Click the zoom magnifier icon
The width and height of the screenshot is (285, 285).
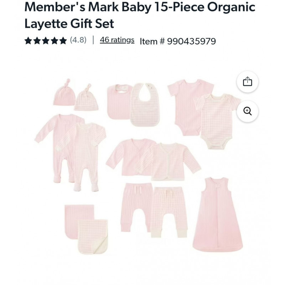[x=247, y=111]
